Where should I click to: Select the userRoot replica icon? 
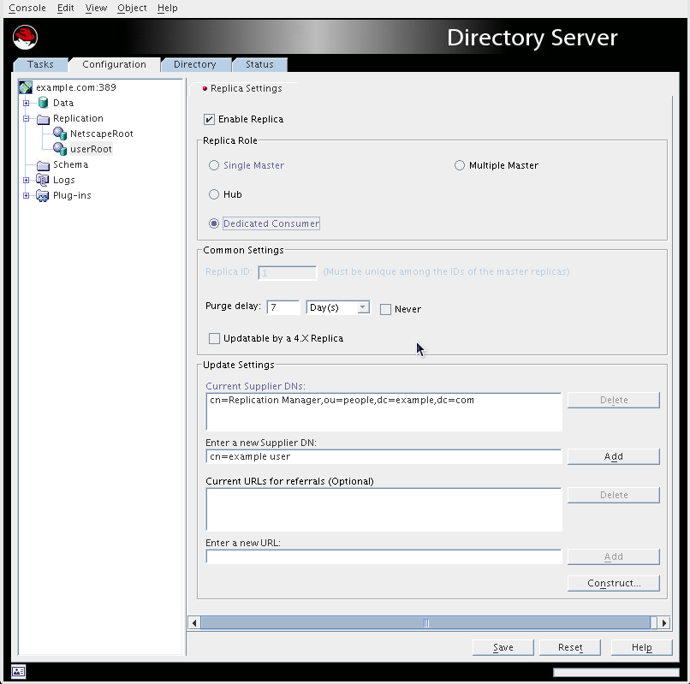point(60,149)
